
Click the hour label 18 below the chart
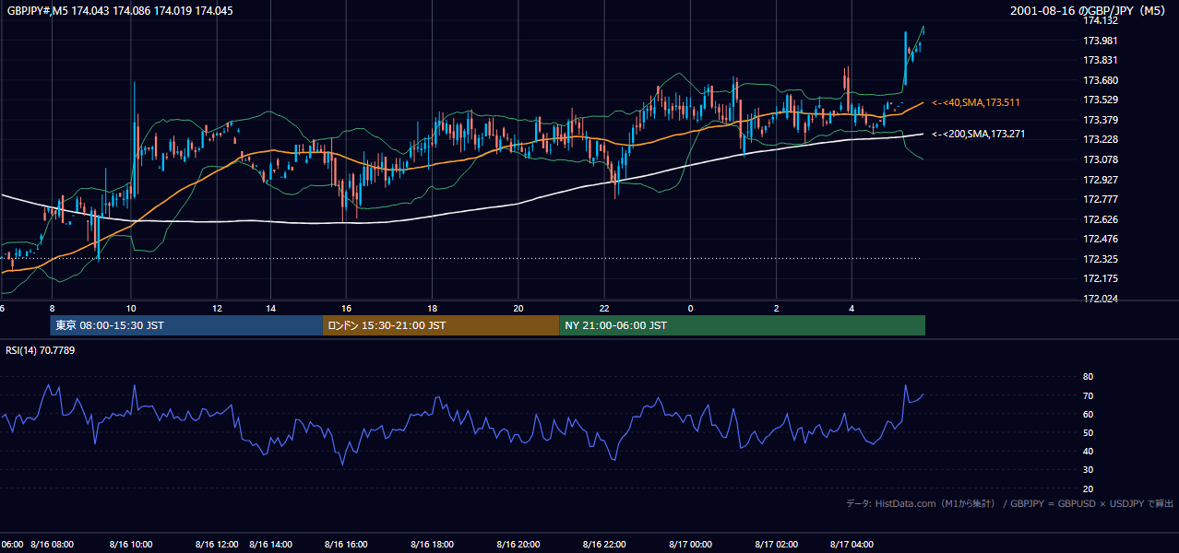(433, 308)
